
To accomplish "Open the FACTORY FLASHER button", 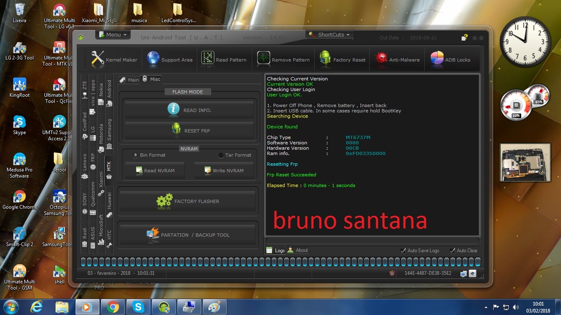I will point(188,201).
